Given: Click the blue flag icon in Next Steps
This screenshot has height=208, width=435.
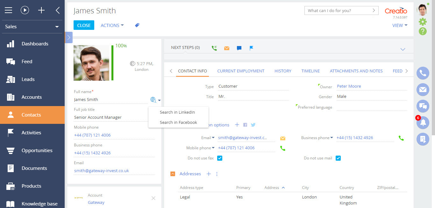Looking at the screenshot, I should click(251, 48).
